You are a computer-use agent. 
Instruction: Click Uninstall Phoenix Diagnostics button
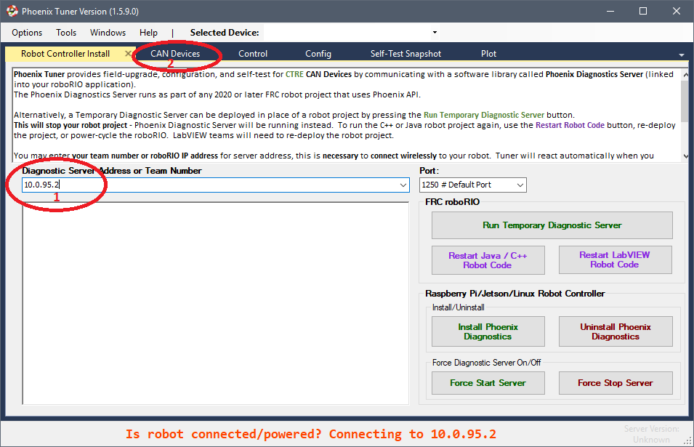tap(616, 331)
